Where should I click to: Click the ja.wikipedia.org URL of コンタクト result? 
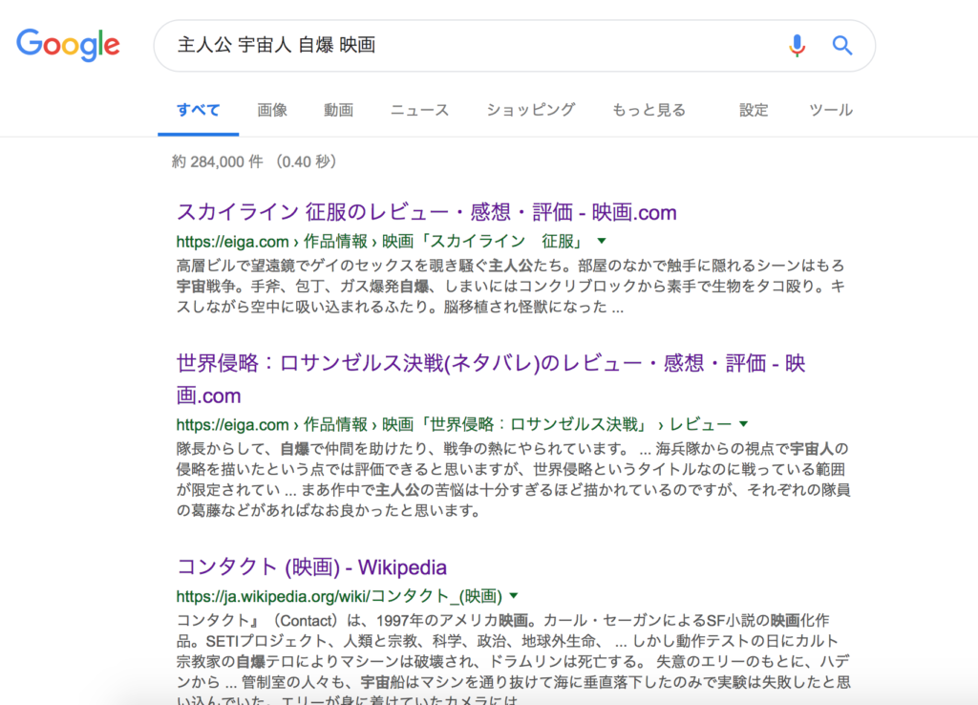(x=339, y=596)
